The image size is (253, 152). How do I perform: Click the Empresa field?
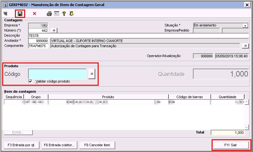tap(39, 25)
